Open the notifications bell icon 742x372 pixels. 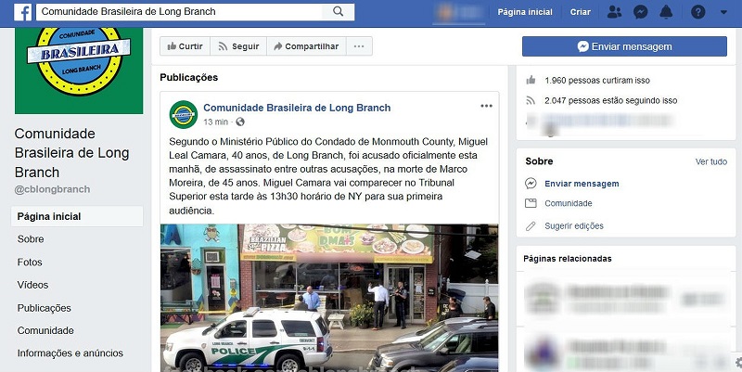(x=666, y=12)
